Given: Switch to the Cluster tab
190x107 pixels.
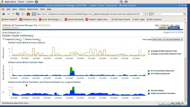Looking at the screenshot, I should pos(163,28).
